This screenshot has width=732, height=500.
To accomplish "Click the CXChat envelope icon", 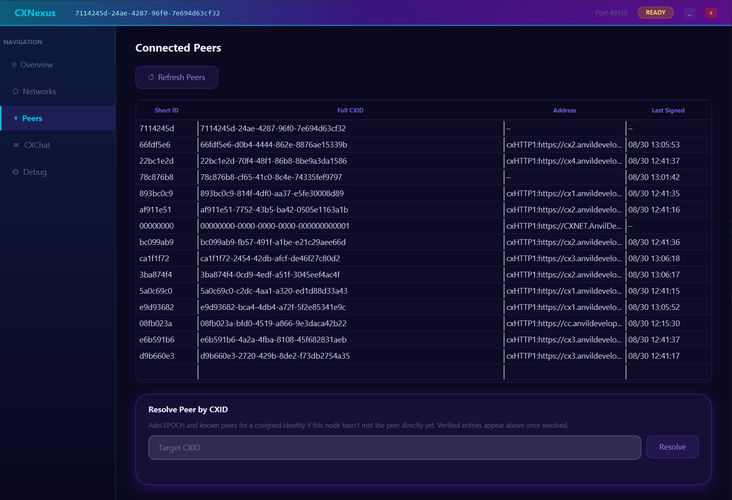I will click(x=16, y=145).
